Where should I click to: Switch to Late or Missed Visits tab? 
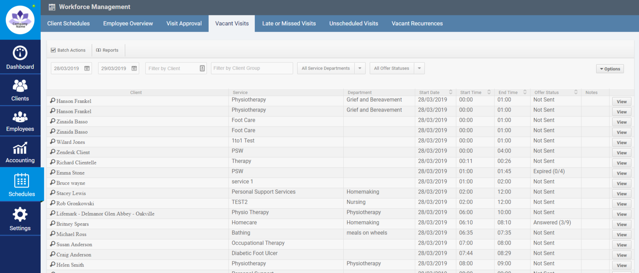point(289,24)
